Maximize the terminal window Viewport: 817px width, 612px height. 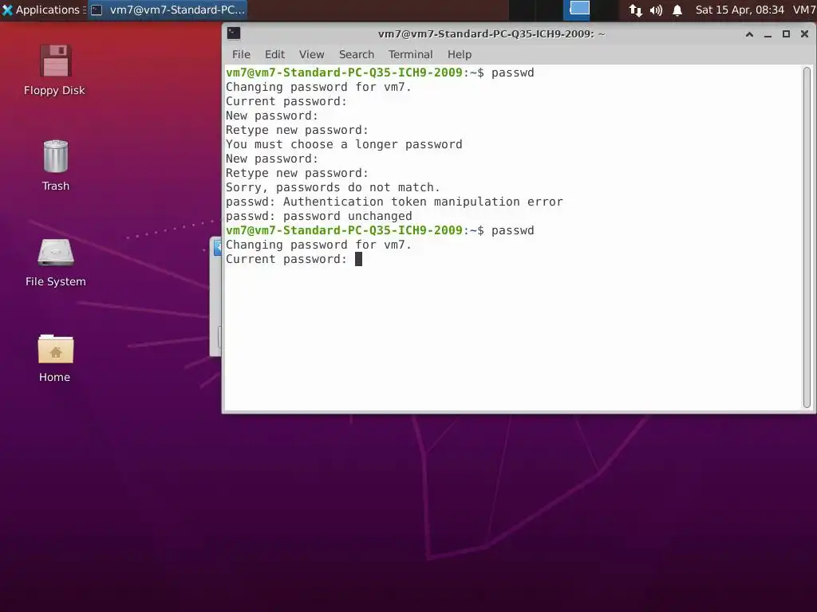click(x=786, y=34)
